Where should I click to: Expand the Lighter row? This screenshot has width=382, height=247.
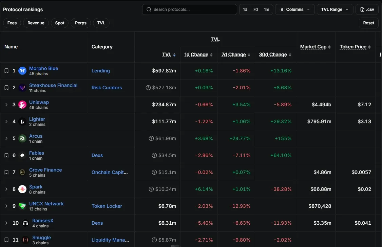pyautogui.click(x=6, y=121)
